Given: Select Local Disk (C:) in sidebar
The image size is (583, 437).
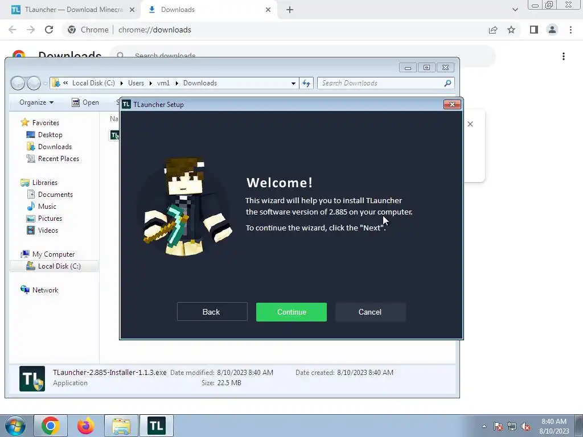Looking at the screenshot, I should (x=54, y=266).
